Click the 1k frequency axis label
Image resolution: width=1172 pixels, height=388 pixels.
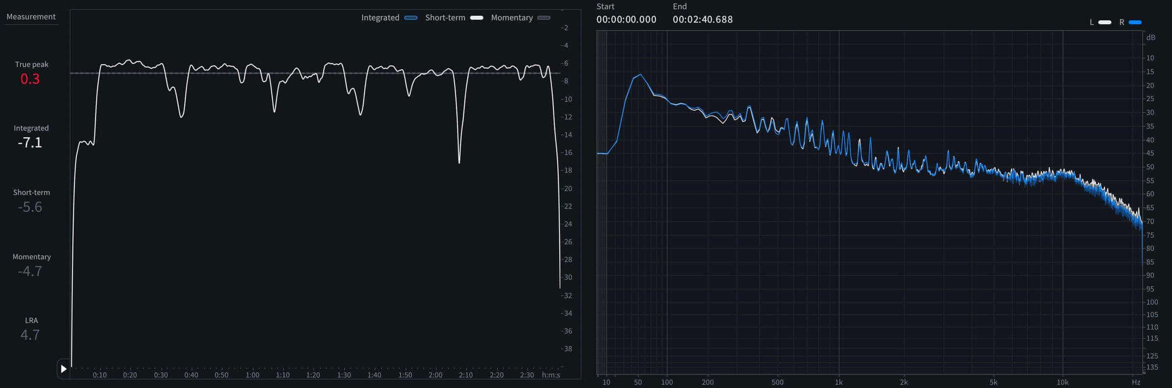838,383
